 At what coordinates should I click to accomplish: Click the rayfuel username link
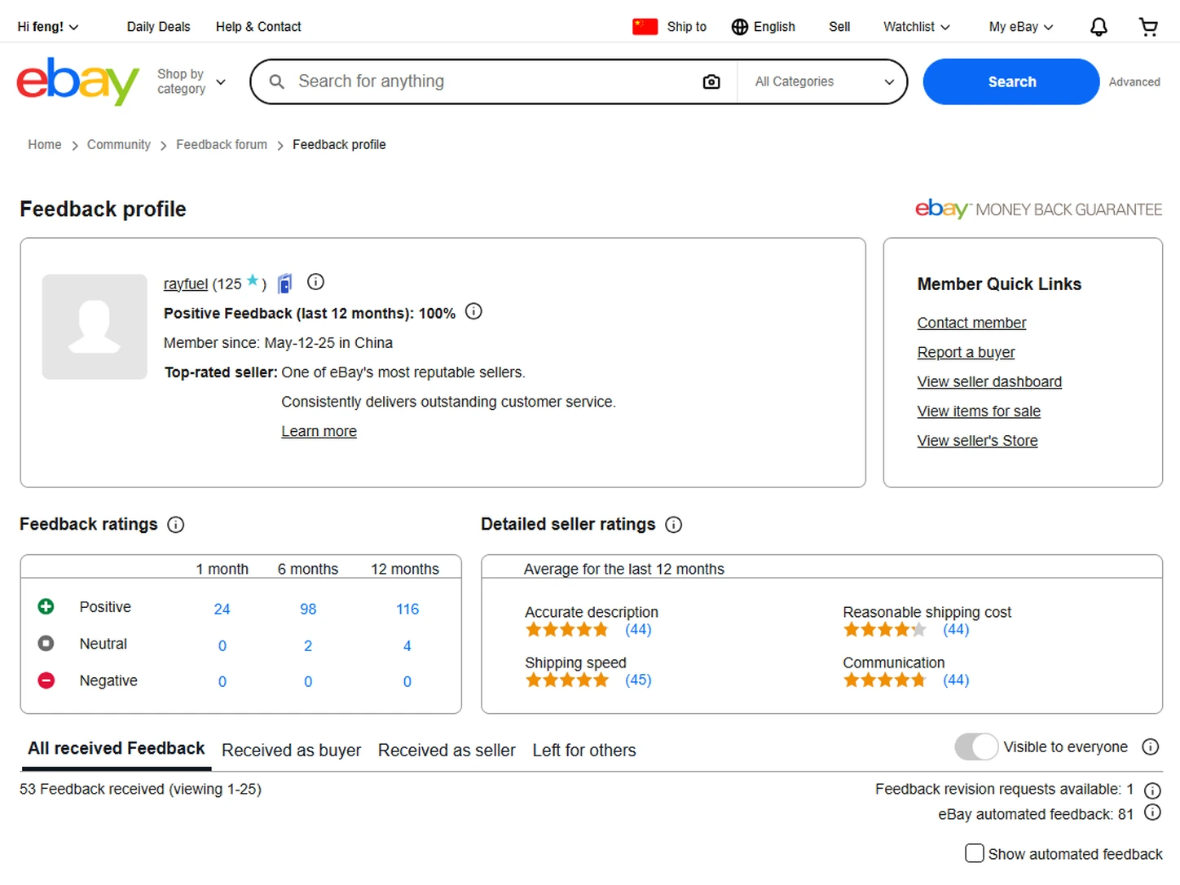pos(186,284)
